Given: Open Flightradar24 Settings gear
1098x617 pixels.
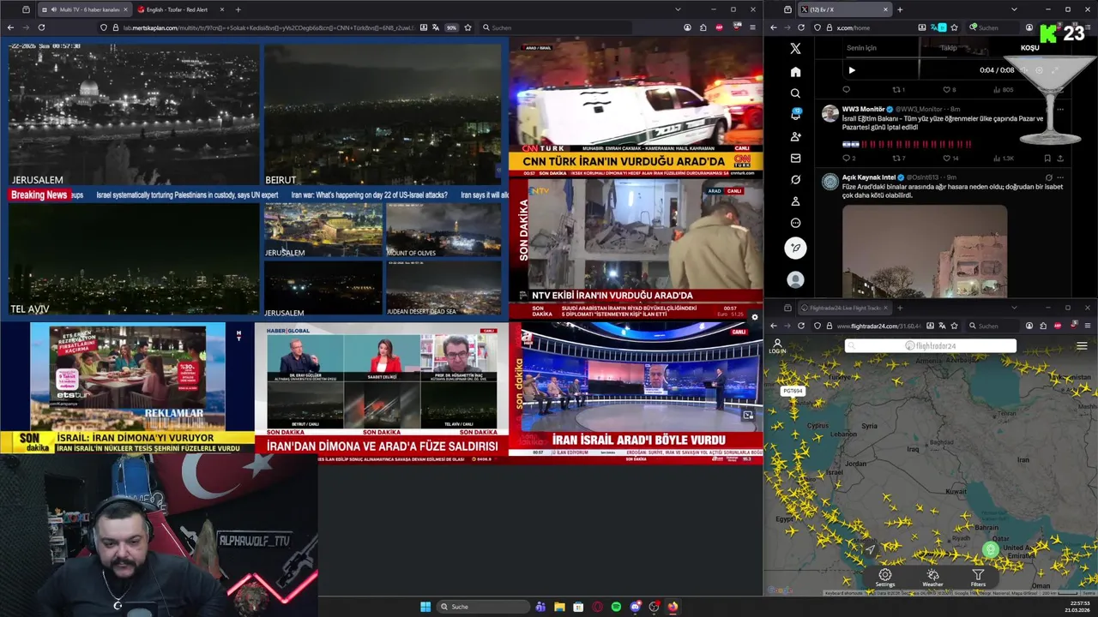Looking at the screenshot, I should 884,578.
